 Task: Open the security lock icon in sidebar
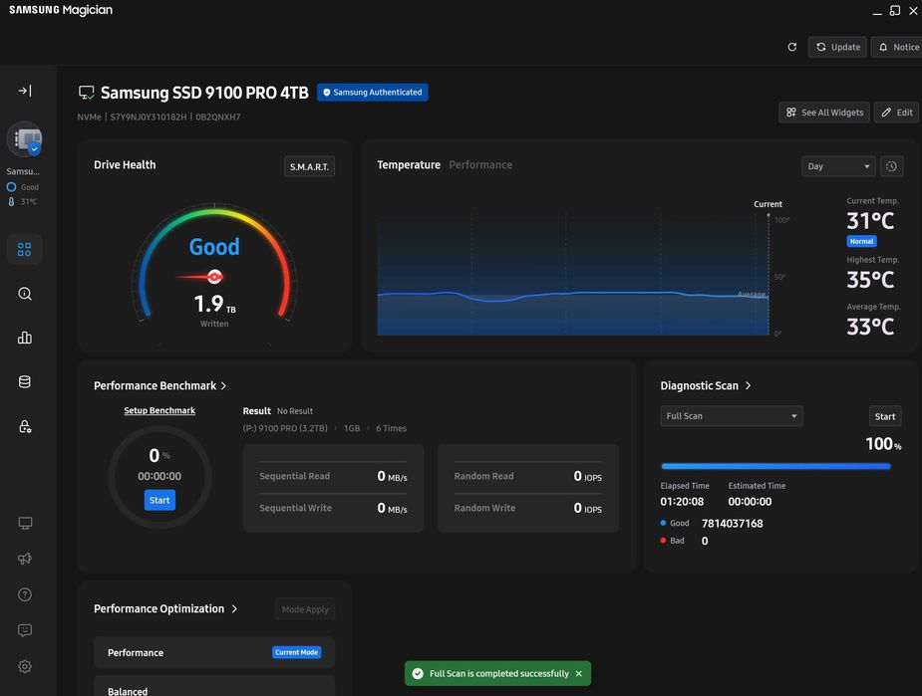tap(25, 426)
